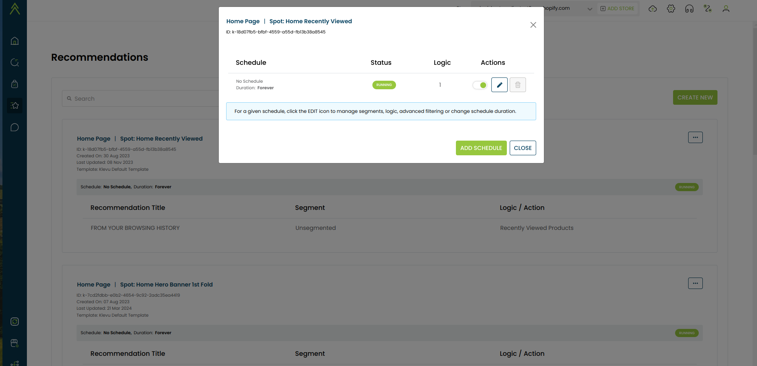Click the headphones support icon
Screen dimensions: 757x366
[689, 9]
